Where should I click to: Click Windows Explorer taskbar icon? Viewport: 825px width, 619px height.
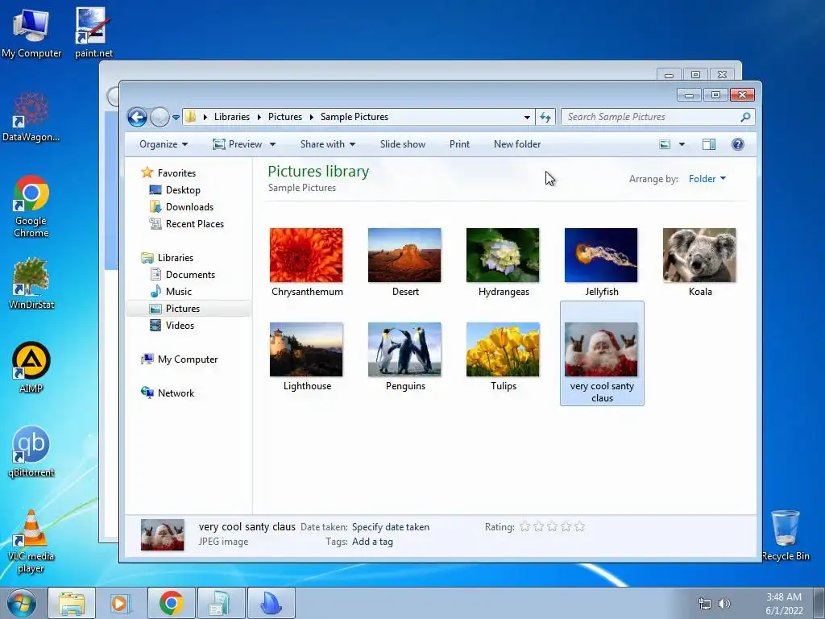tap(72, 603)
